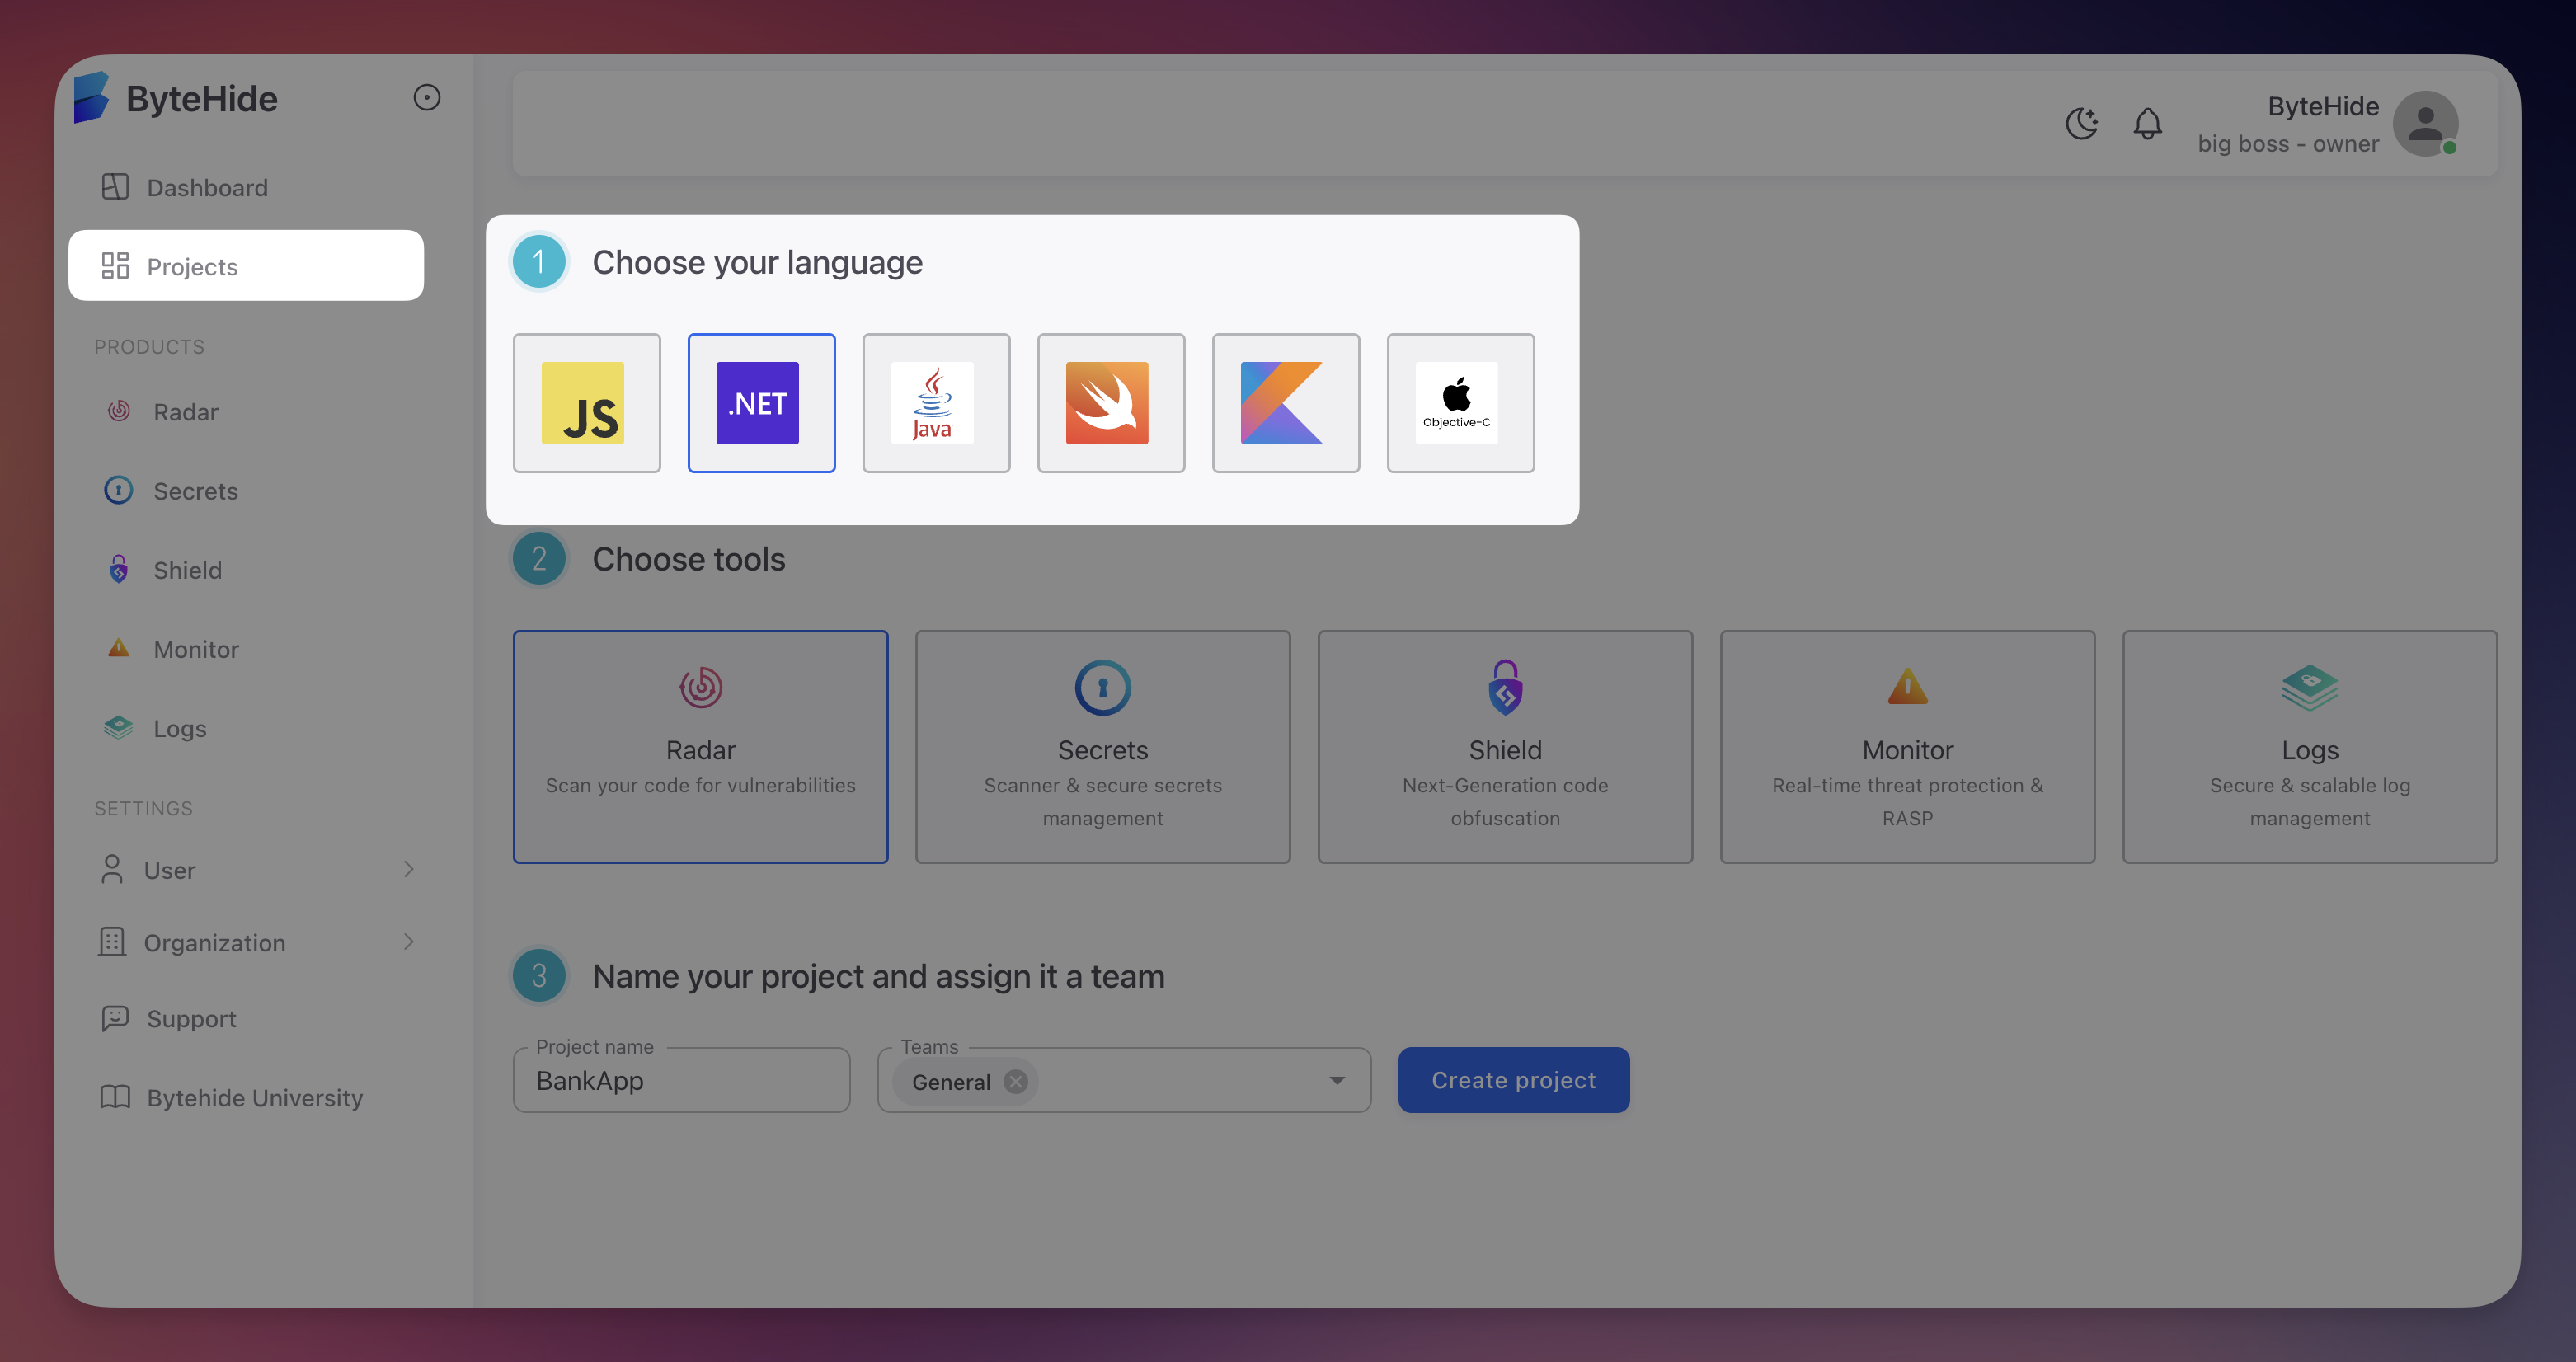Open the Projects section
Screen dimensions: 2576x1362
click(x=193, y=266)
